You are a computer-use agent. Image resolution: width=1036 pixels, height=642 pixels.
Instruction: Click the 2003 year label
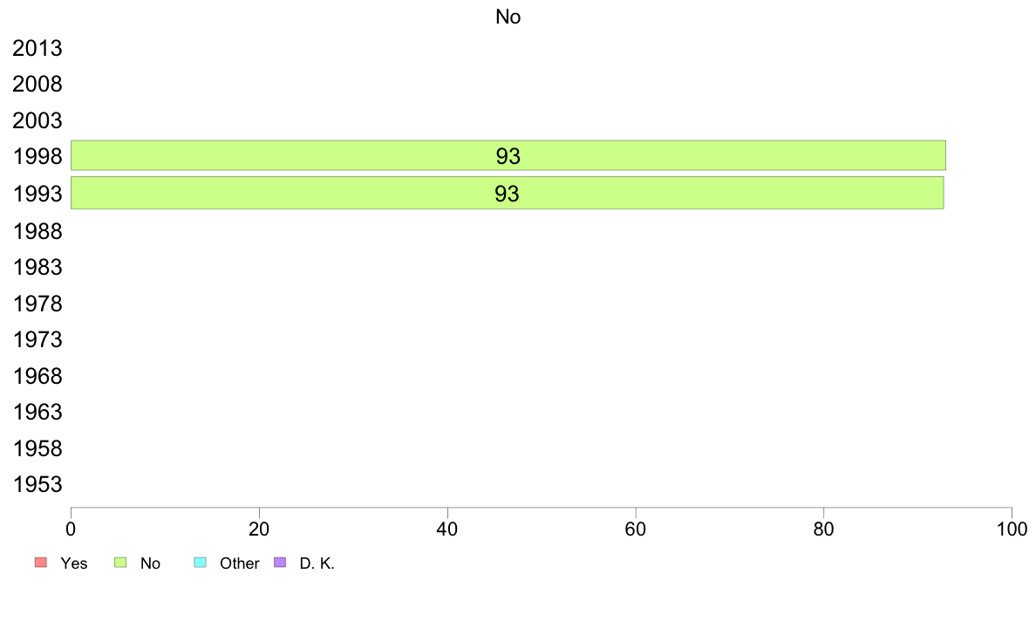[37, 120]
